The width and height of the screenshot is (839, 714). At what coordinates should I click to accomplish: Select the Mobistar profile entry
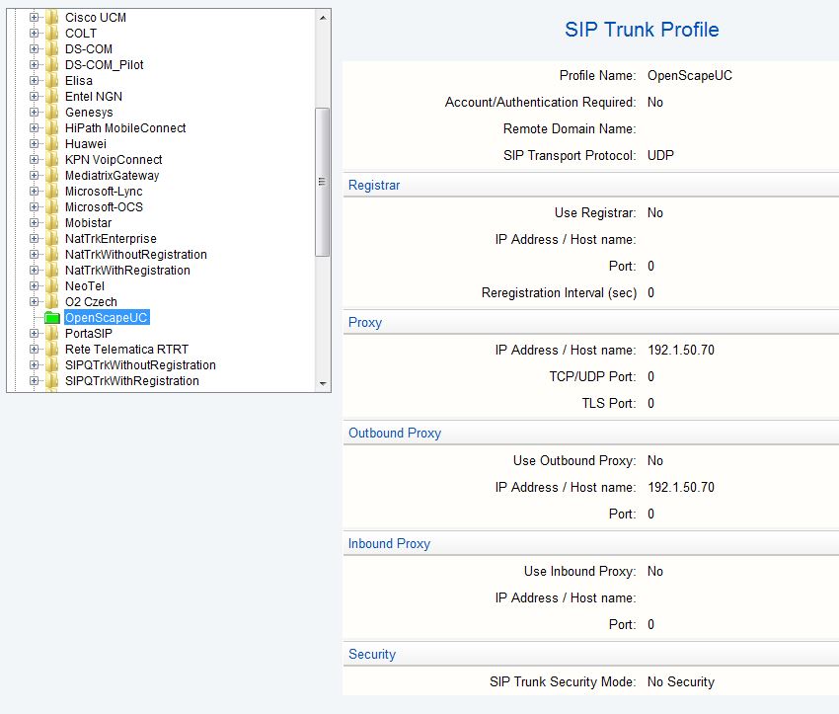pyautogui.click(x=88, y=222)
